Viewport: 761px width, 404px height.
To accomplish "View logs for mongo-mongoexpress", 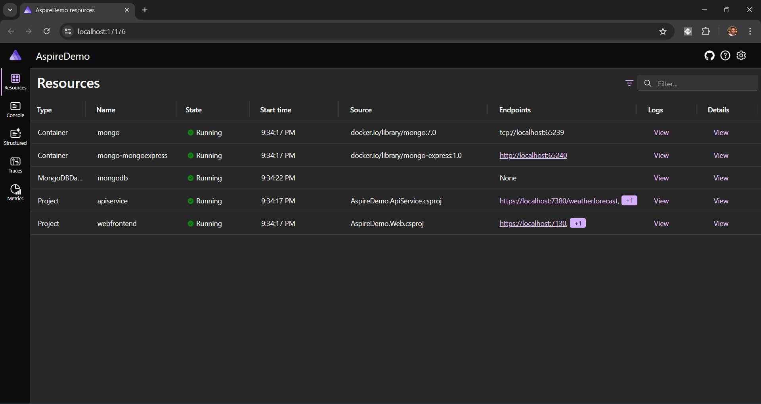I will pos(661,156).
